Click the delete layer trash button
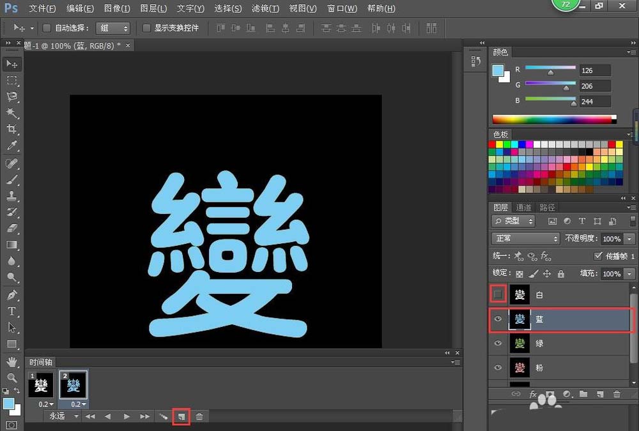 point(617,394)
